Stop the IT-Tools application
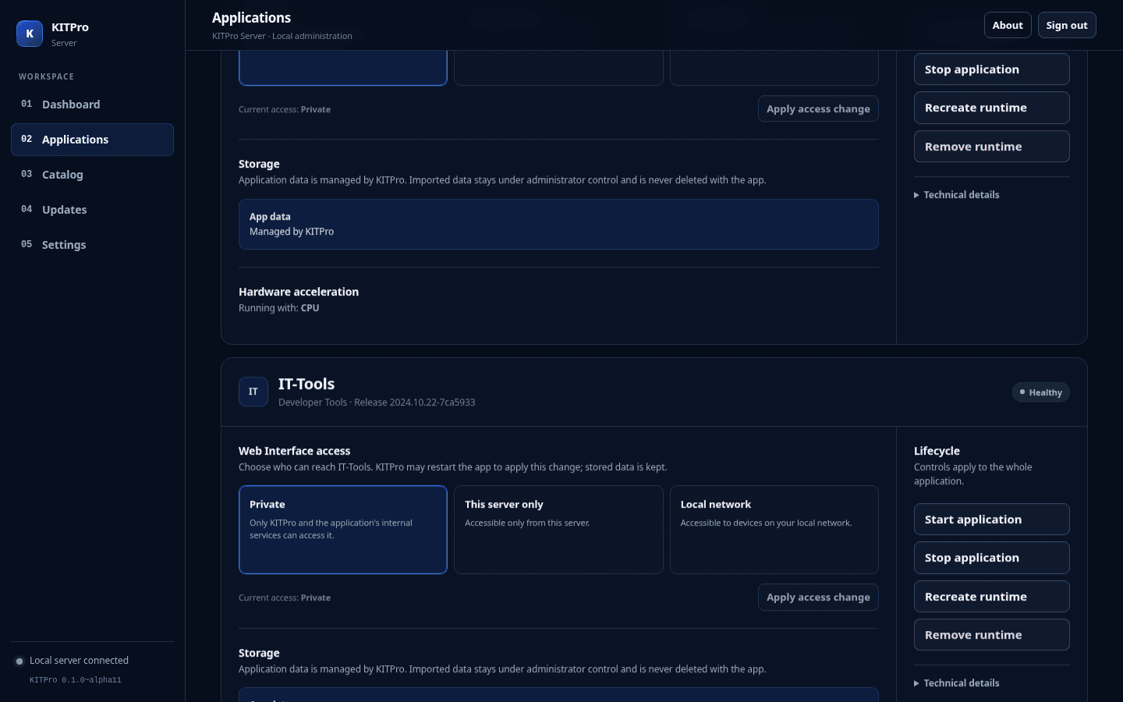This screenshot has height=702, width=1123. (x=992, y=558)
